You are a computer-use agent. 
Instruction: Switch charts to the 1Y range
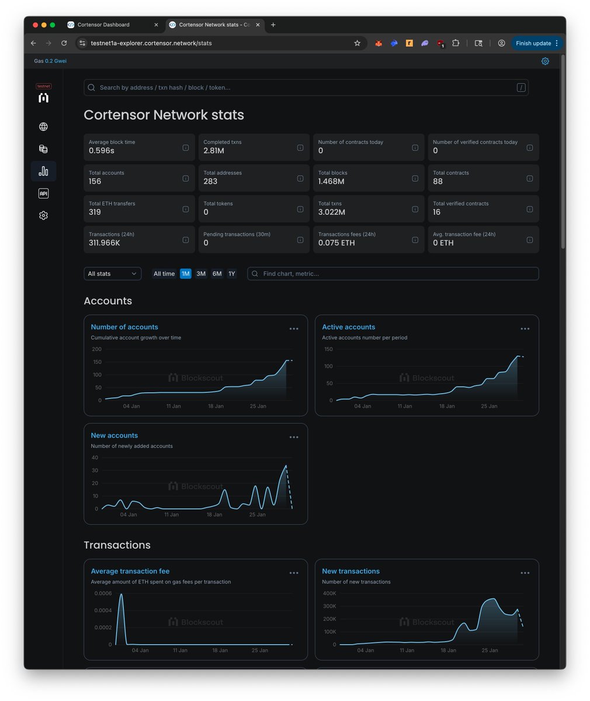point(231,273)
